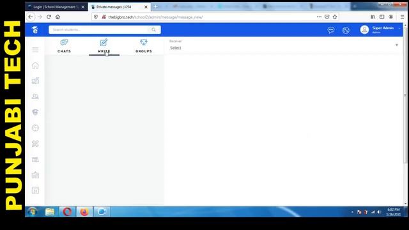Bookmark page with star icon
The image size is (409, 230).
pos(335,17)
